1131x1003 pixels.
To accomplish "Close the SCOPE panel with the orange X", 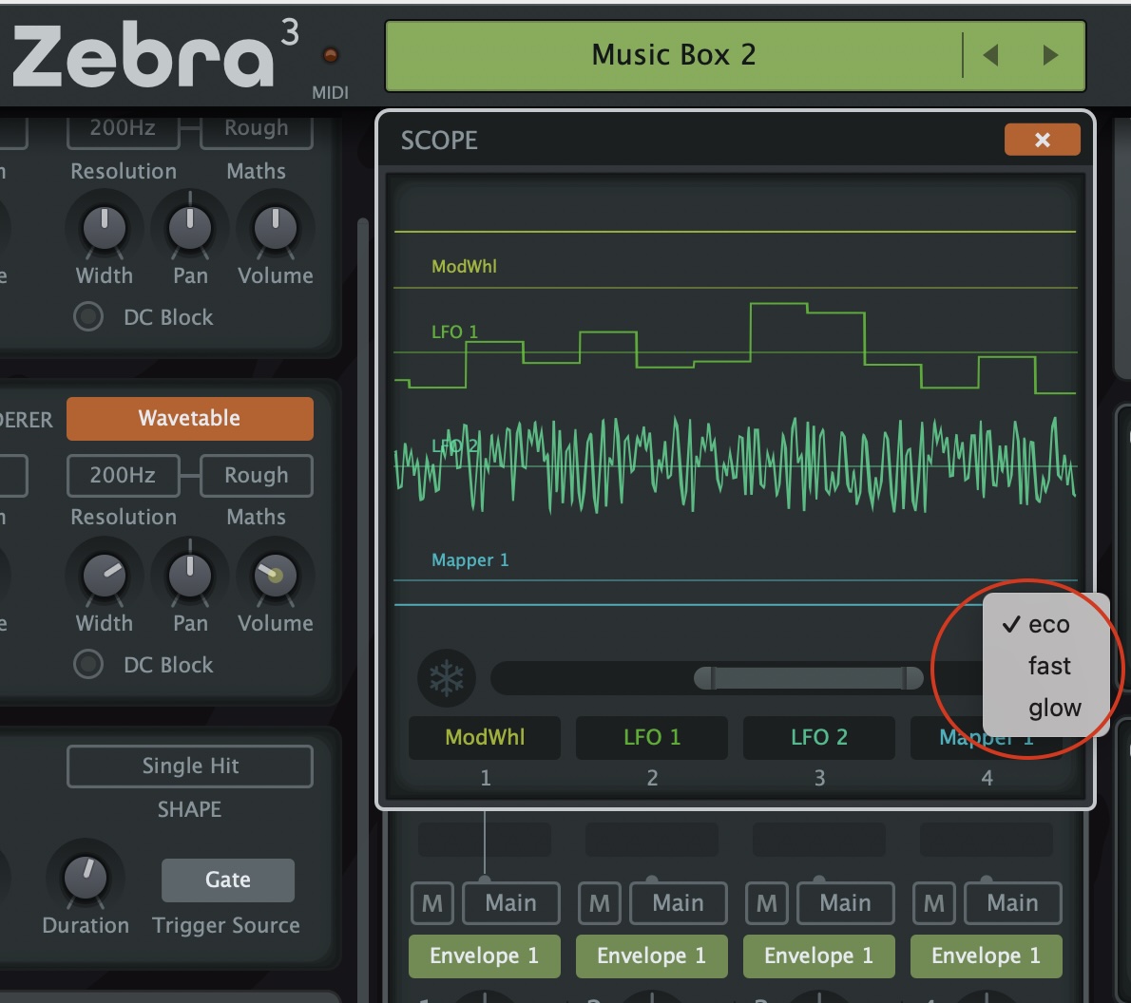I will [x=1043, y=140].
